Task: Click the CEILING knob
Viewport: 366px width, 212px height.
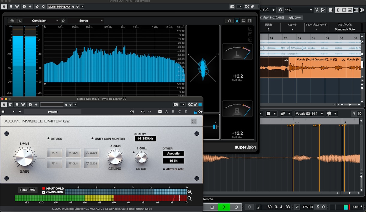Action: click(x=115, y=158)
